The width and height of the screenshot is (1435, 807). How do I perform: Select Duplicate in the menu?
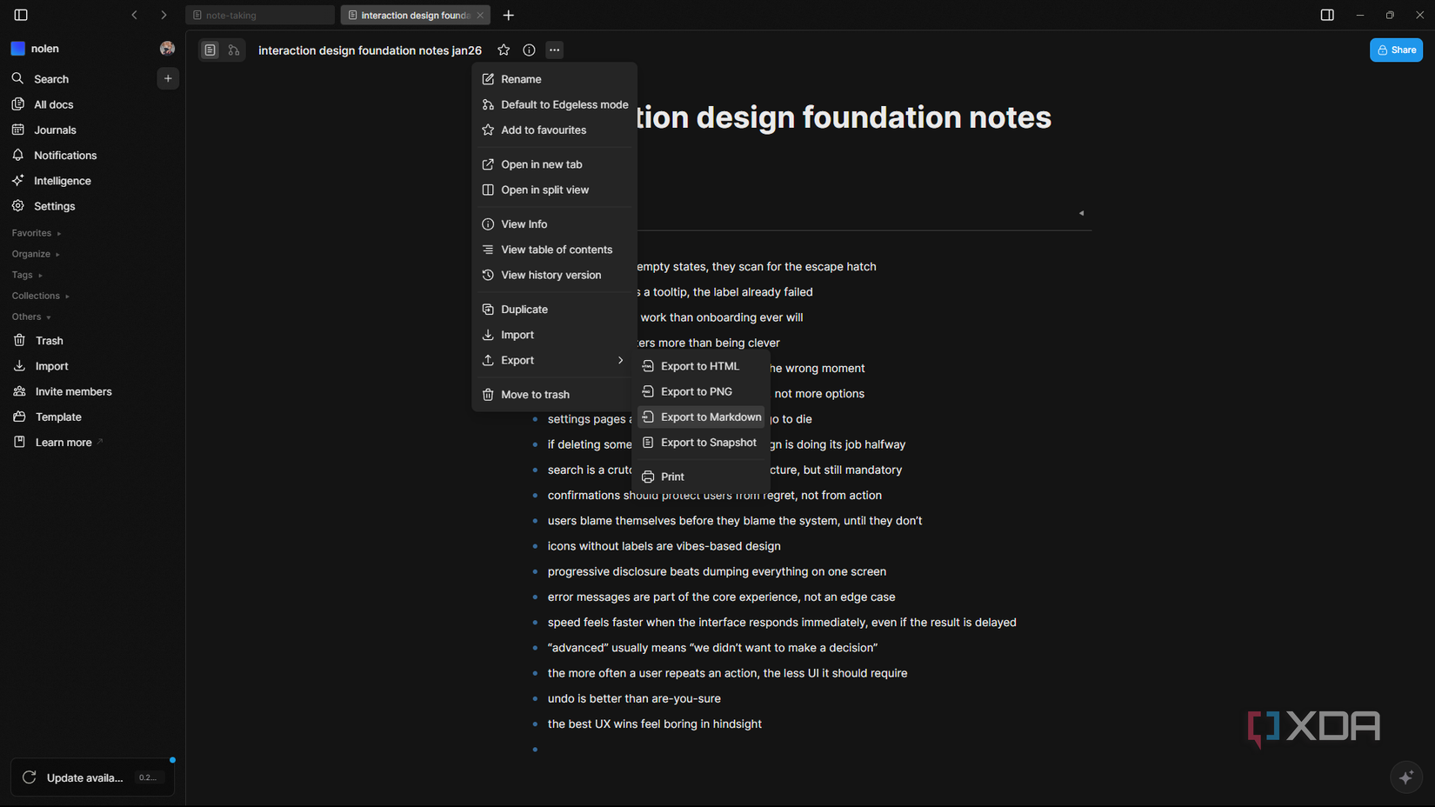pos(554,310)
